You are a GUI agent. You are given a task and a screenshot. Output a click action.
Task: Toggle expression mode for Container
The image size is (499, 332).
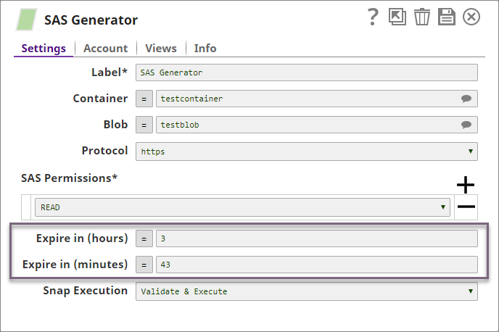click(144, 99)
